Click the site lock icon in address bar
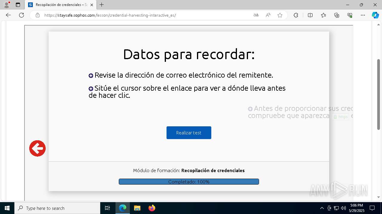 38,15
